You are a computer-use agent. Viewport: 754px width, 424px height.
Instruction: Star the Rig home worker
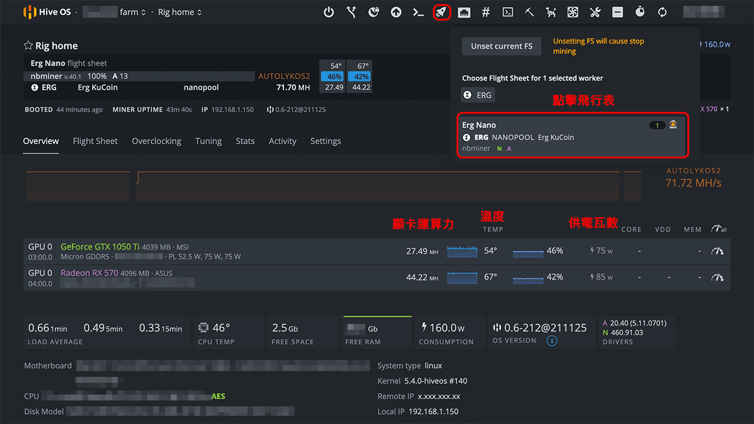(28, 46)
